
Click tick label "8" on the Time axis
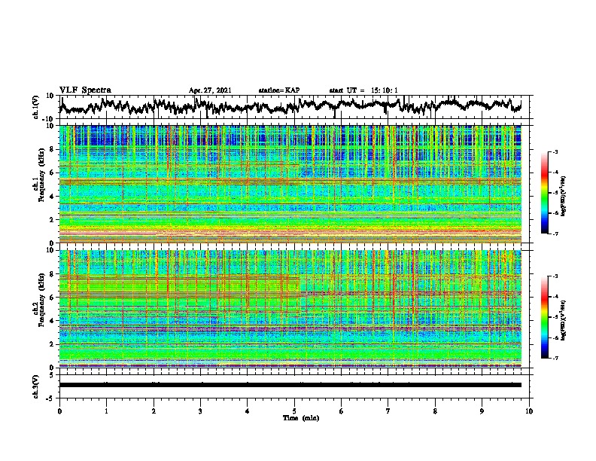435,411
